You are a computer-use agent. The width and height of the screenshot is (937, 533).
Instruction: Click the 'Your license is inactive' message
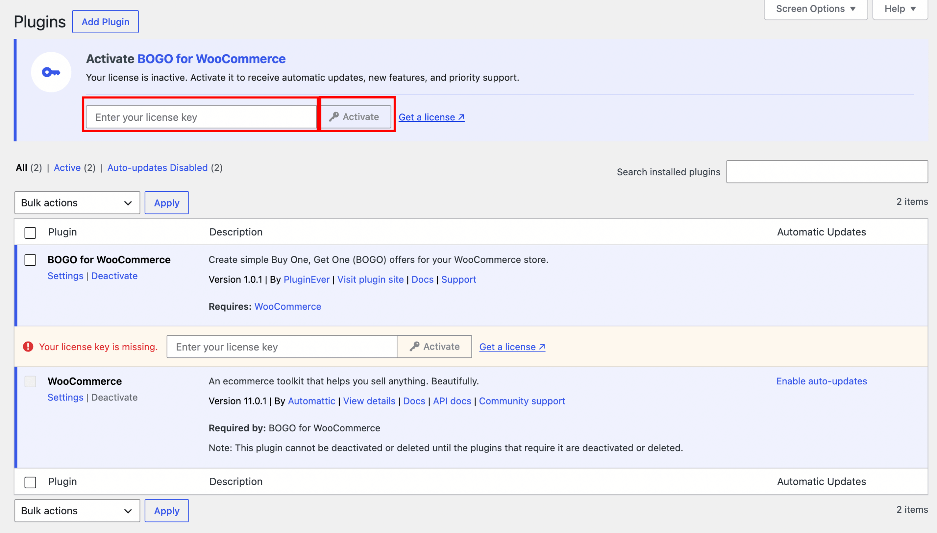point(302,78)
